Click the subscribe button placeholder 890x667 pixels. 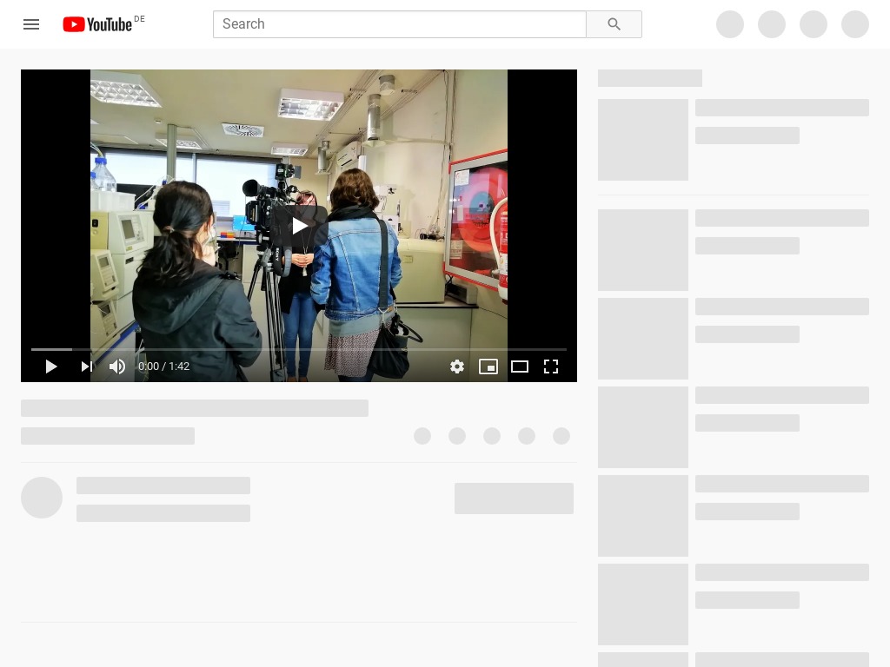514,499
